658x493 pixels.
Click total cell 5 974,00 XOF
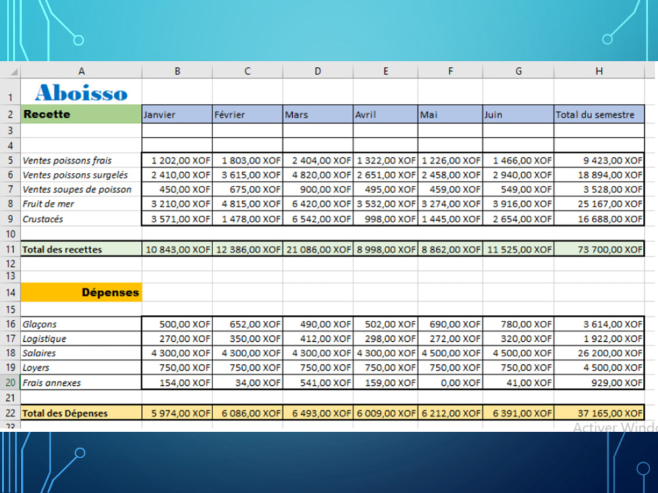(x=177, y=413)
